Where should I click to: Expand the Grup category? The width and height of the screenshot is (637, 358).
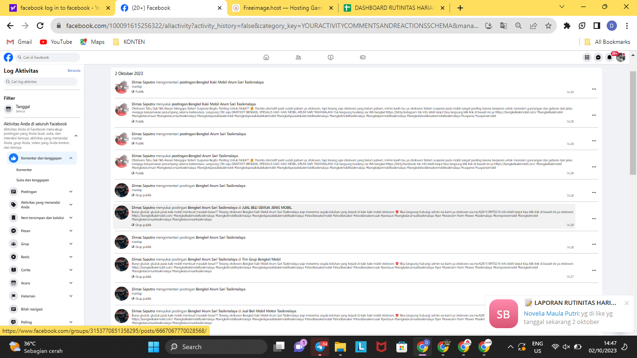pyautogui.click(x=71, y=244)
